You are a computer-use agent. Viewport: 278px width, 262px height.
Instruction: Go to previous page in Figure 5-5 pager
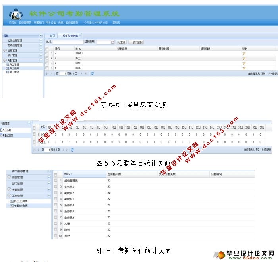coord(52,73)
